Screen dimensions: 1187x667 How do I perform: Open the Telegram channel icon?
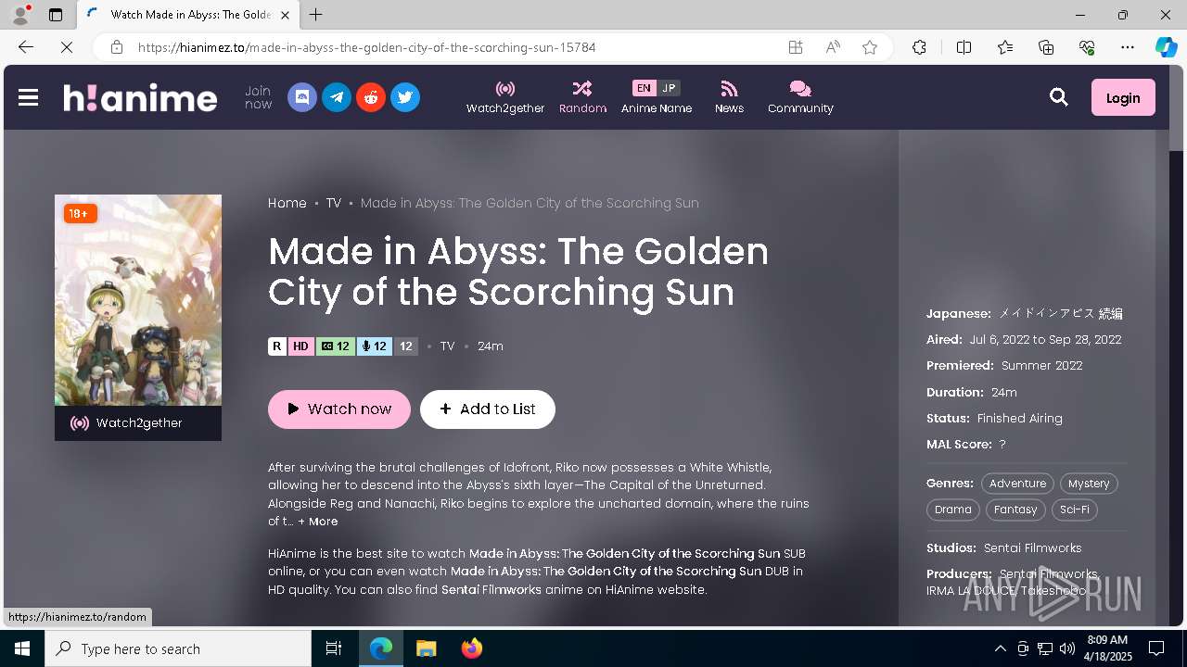click(x=337, y=97)
